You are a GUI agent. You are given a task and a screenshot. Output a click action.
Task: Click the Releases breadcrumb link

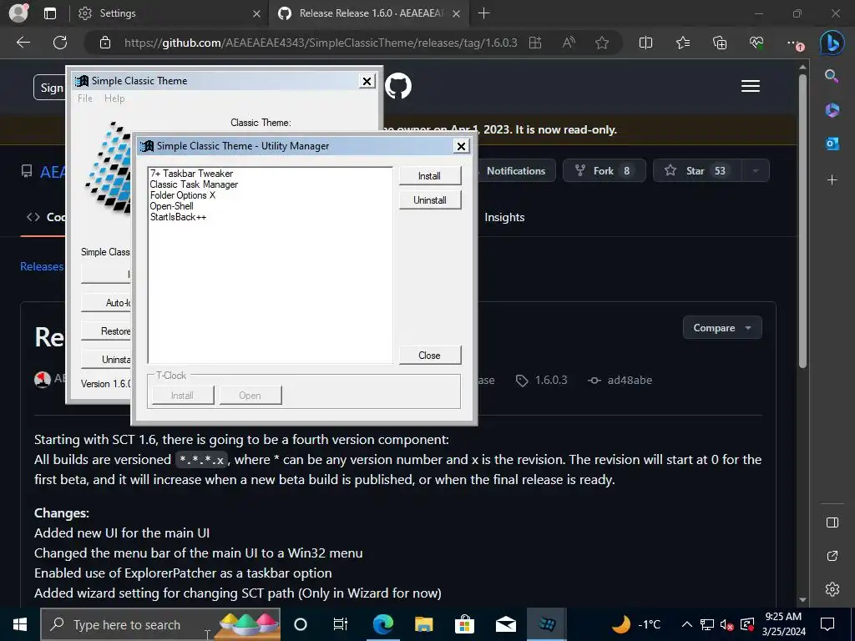pos(42,266)
